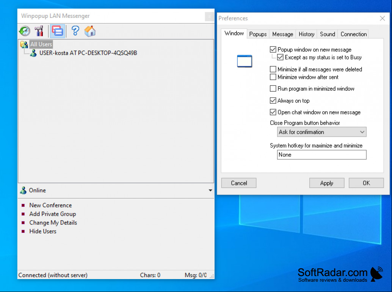Screen dimensions: 392x292
Task: Click the home page house icon
Action: click(90, 31)
